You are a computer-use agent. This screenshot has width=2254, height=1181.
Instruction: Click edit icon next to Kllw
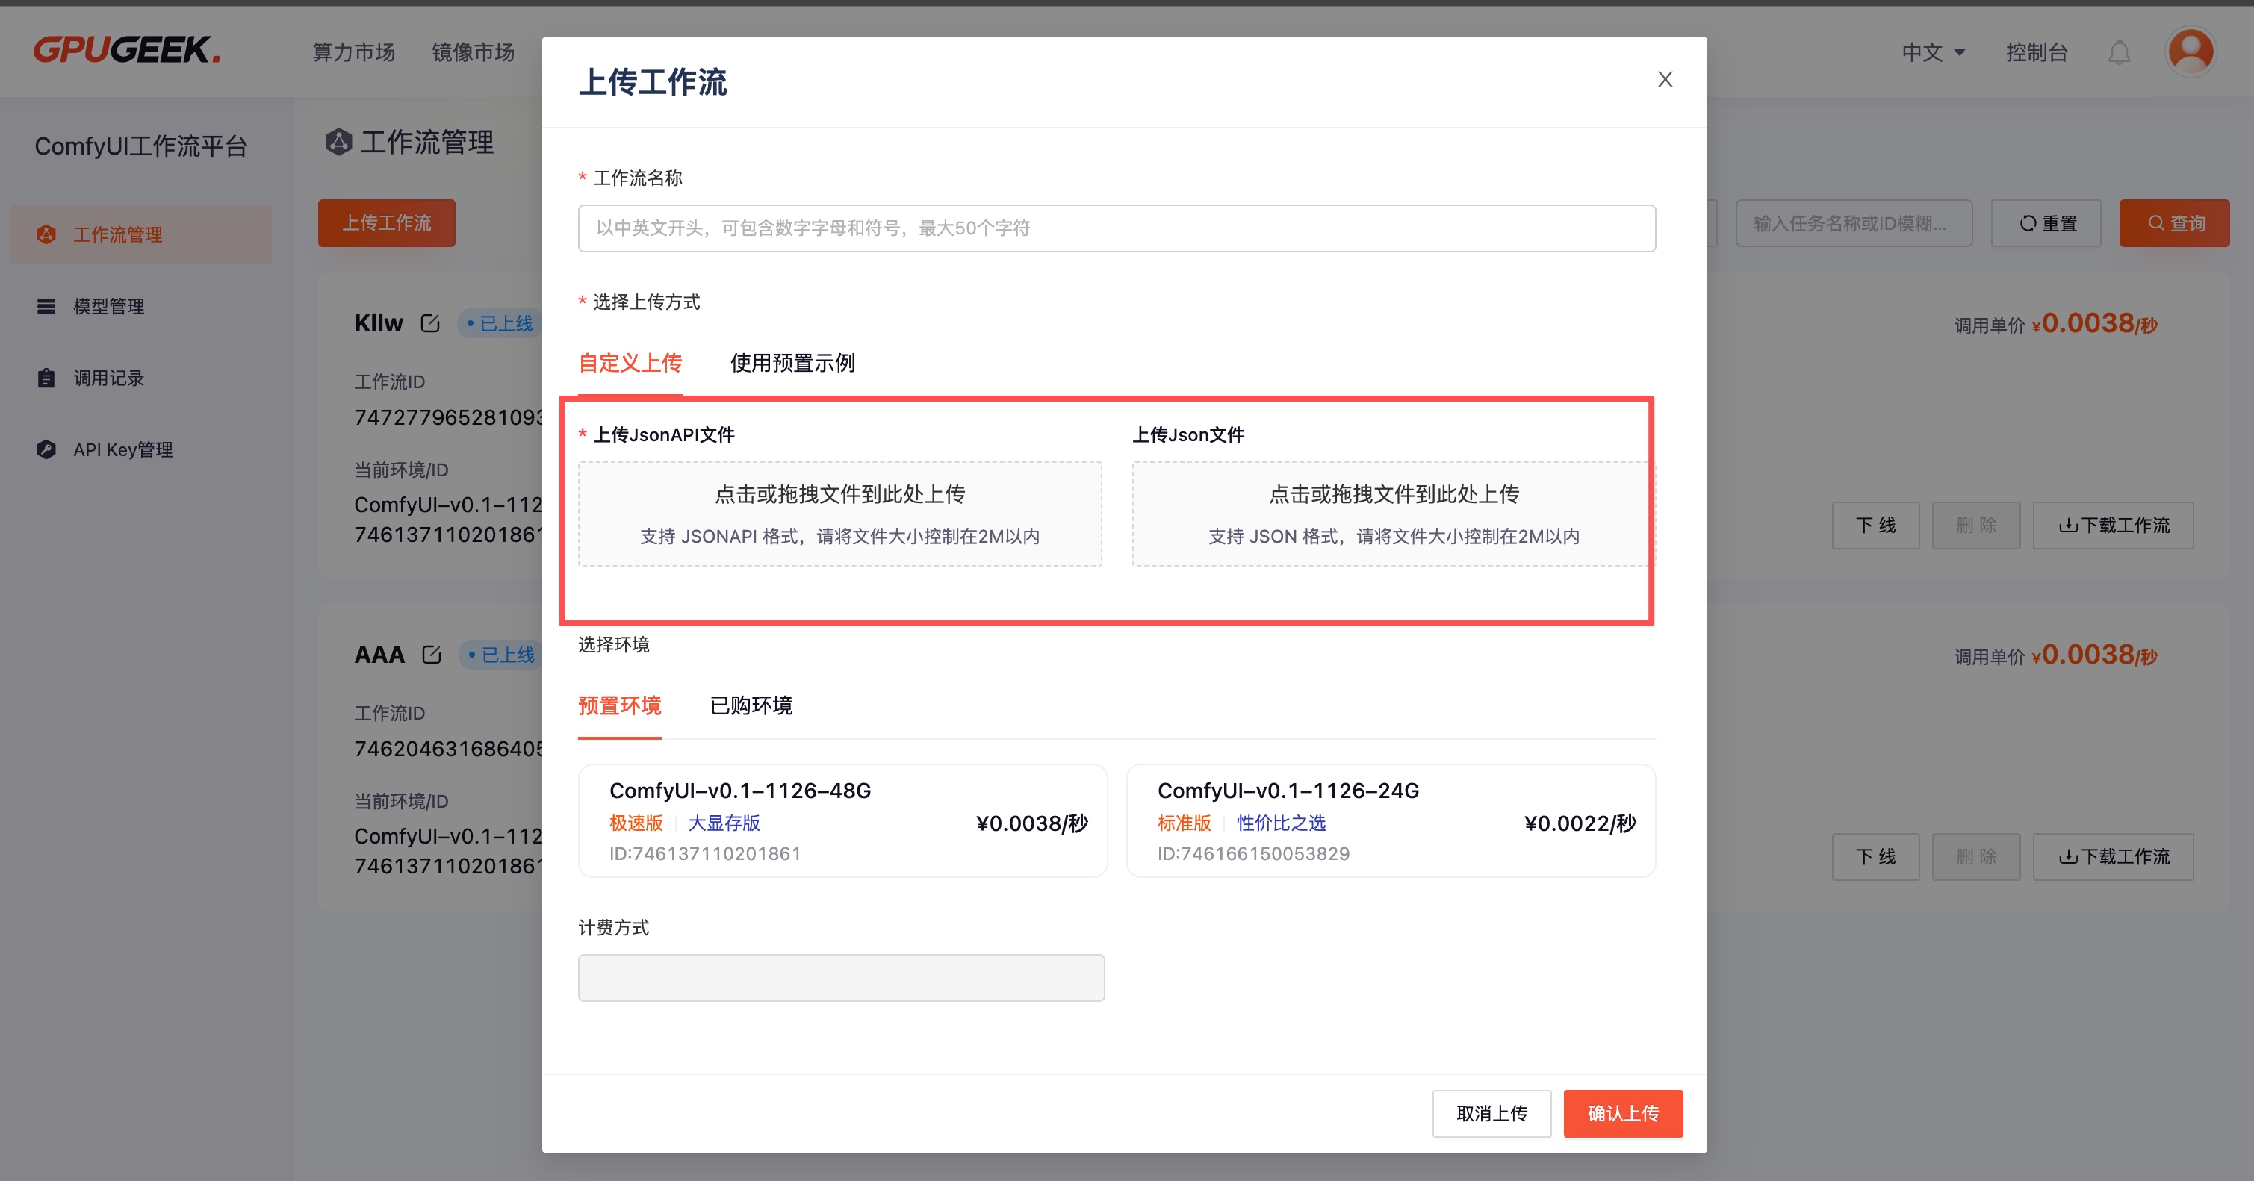[x=429, y=324]
